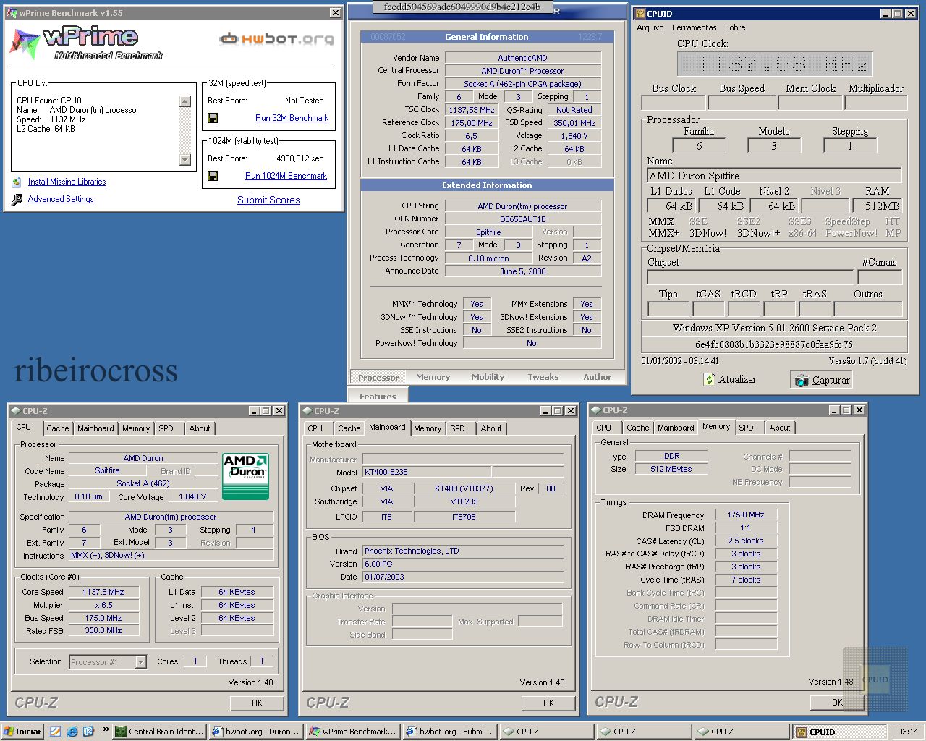
Task: Click the Run 1024M Benchmark link
Action: (x=286, y=176)
